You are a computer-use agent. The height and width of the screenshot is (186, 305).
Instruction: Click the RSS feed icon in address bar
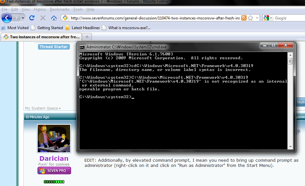[x=244, y=18]
